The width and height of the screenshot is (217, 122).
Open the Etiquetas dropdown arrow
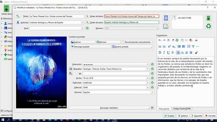click(x=148, y=69)
